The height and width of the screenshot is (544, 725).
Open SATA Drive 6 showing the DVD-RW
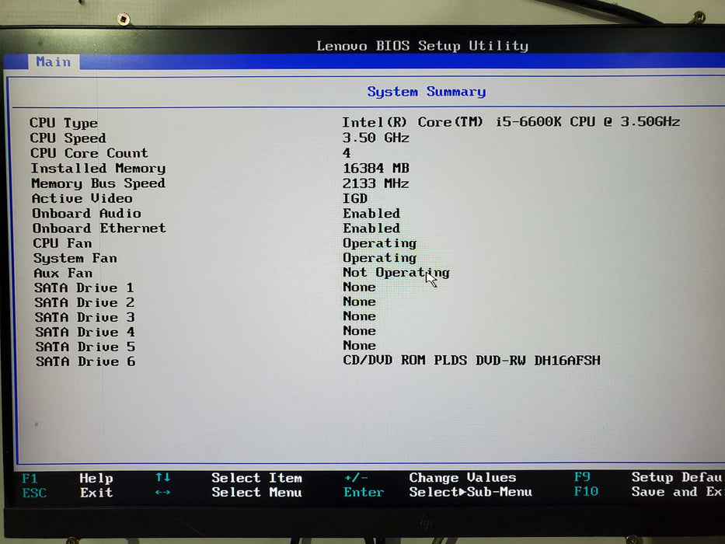coord(82,361)
